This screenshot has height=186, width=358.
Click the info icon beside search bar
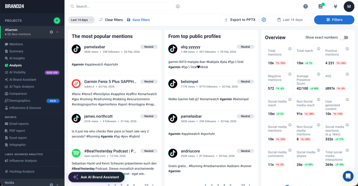(x=178, y=6)
